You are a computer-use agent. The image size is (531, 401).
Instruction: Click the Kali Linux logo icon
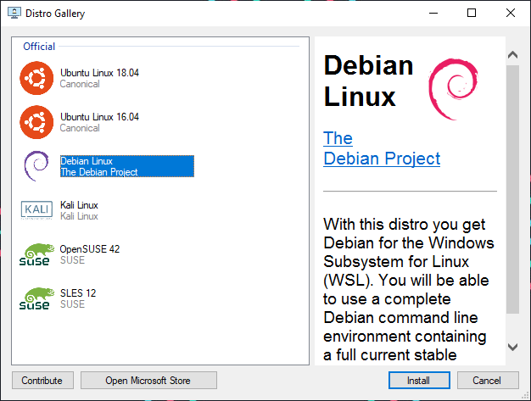click(36, 209)
